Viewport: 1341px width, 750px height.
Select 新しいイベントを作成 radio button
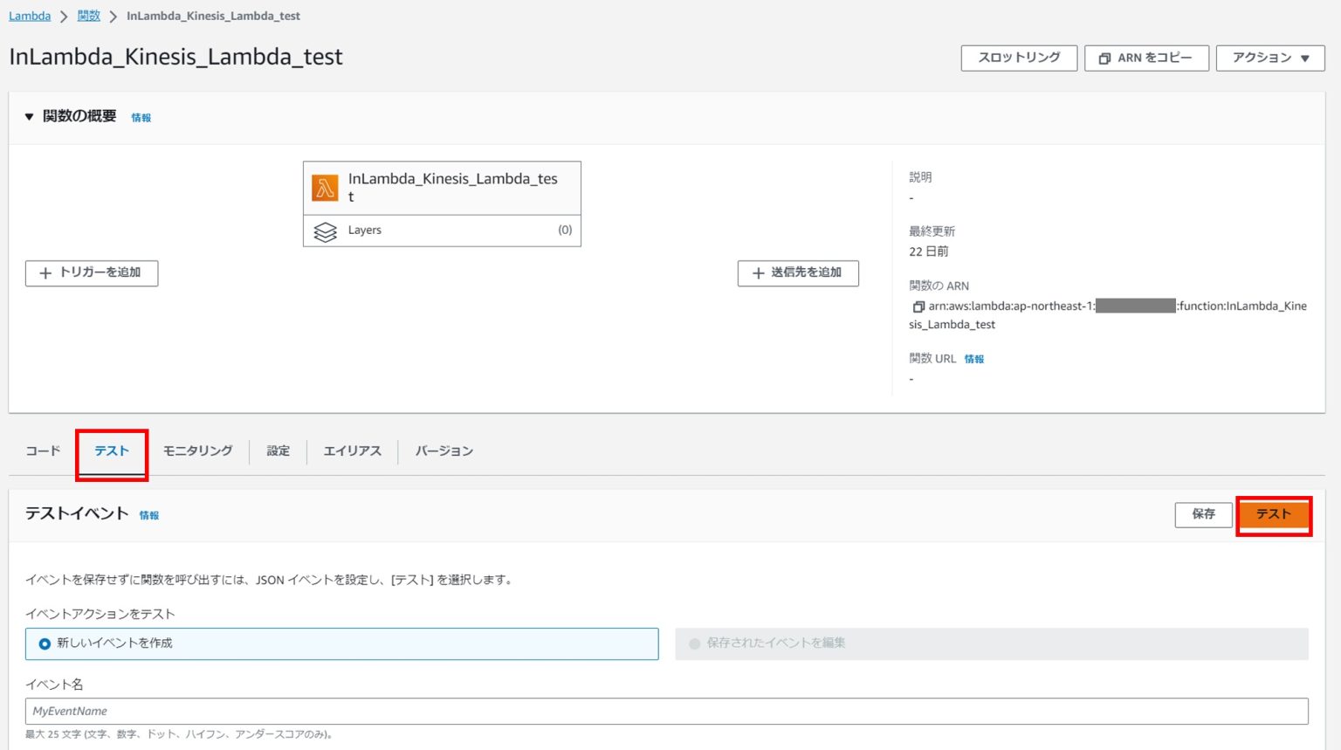[x=45, y=643]
